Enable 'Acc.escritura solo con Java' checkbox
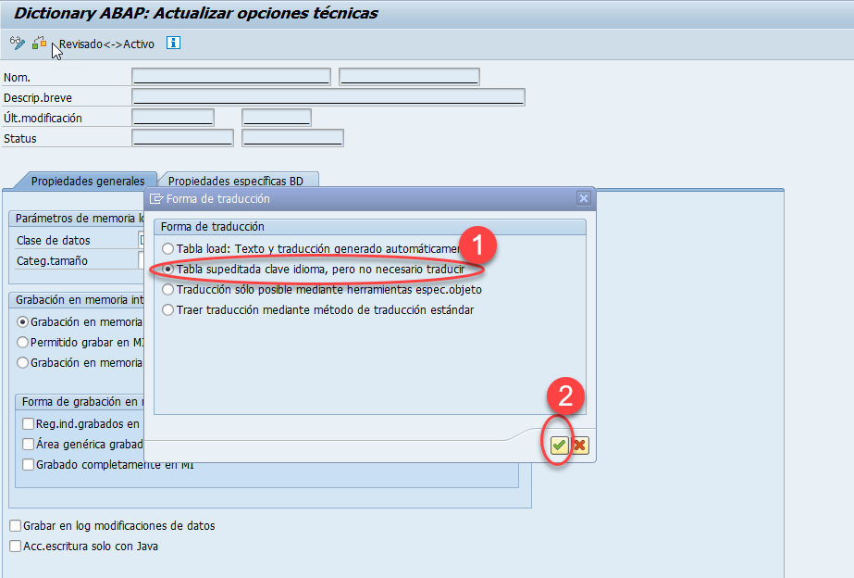This screenshot has width=854, height=578. (15, 546)
